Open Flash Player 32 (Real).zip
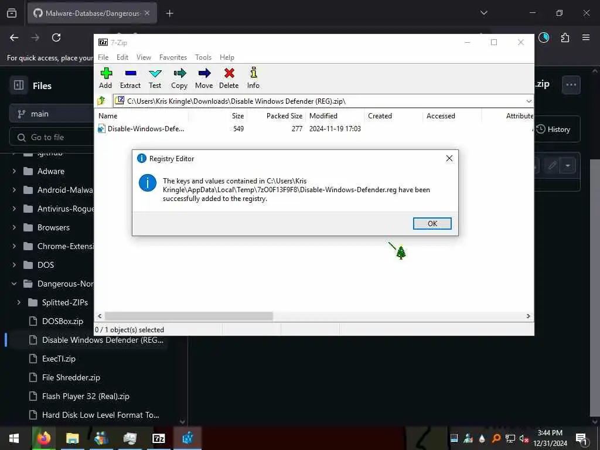600x450 pixels. (86, 396)
